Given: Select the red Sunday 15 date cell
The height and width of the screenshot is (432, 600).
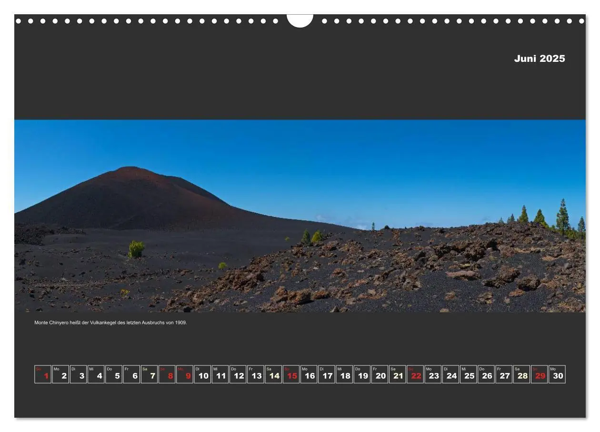Looking at the screenshot, I should pos(291,374).
